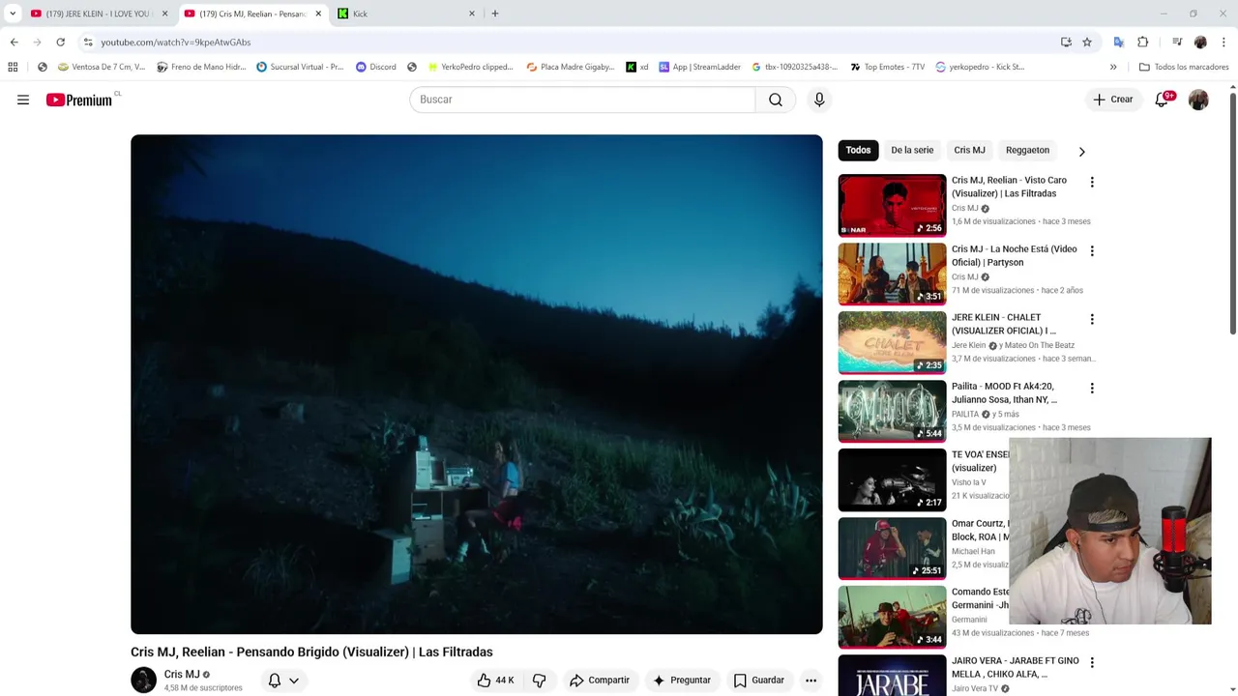Open the 25:51 Omar Courtz thumbnail
The width and height of the screenshot is (1238, 696).
click(x=892, y=548)
